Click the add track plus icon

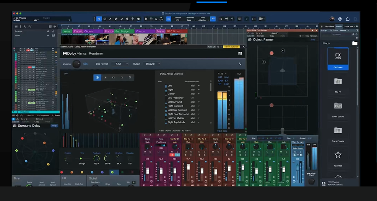55,26
